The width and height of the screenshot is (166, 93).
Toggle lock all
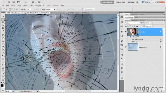[x=137, y=26]
